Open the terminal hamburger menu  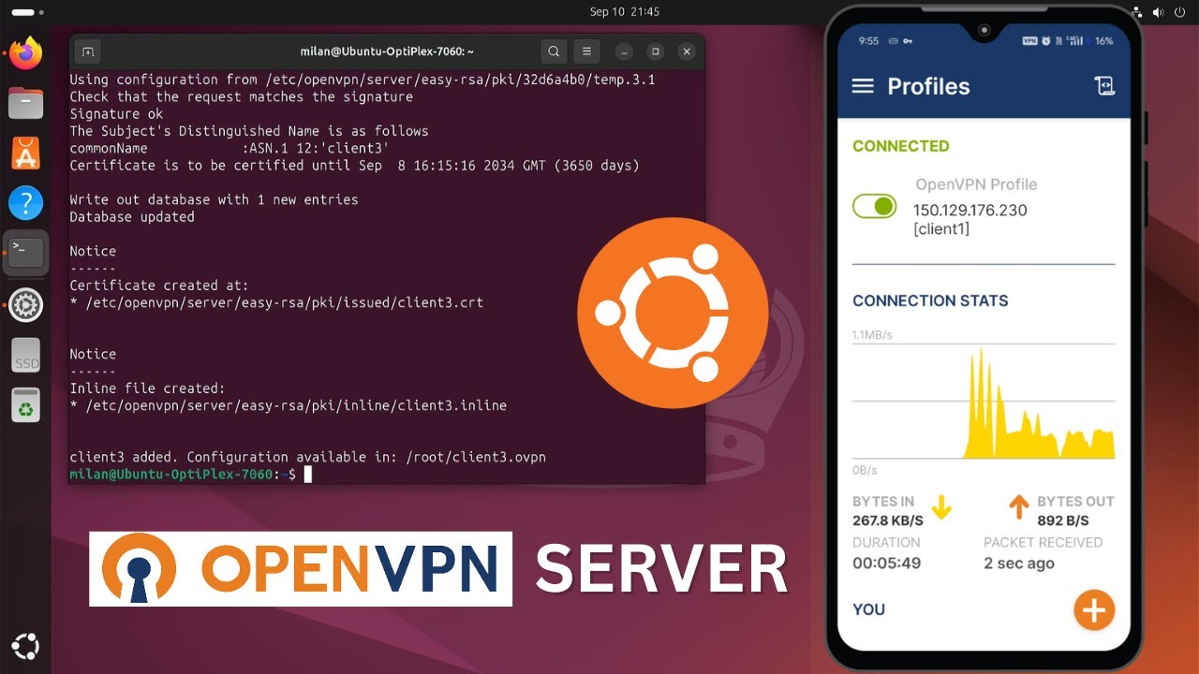[x=586, y=51]
